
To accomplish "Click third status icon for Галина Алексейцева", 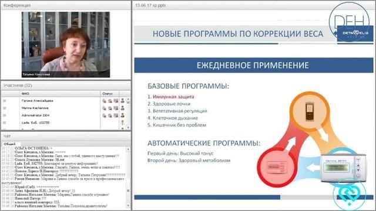I will tap(116, 101).
